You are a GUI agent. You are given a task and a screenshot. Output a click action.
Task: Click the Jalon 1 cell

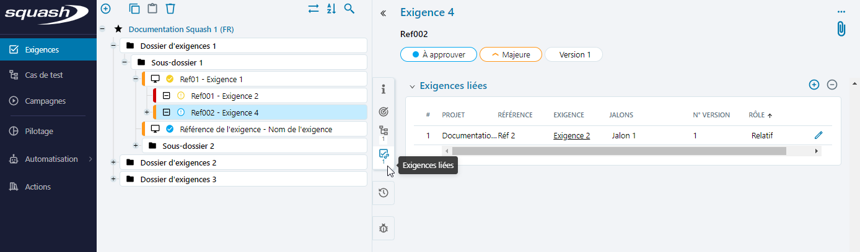pyautogui.click(x=623, y=136)
